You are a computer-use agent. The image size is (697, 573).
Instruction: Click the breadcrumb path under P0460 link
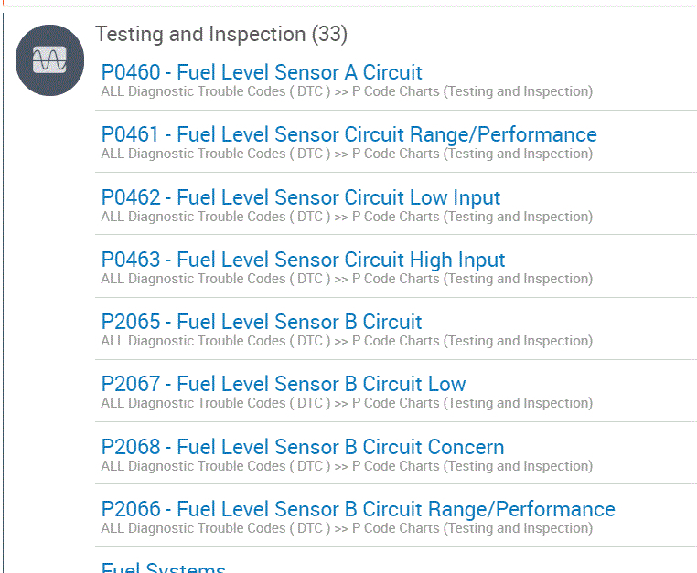347,91
